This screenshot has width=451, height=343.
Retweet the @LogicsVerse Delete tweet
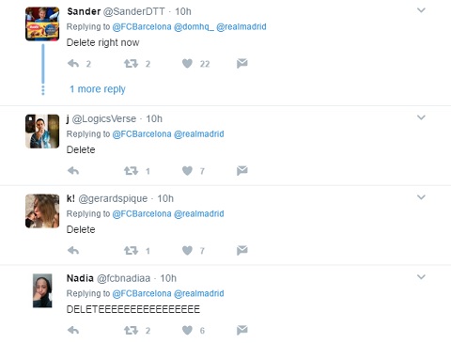(x=131, y=171)
